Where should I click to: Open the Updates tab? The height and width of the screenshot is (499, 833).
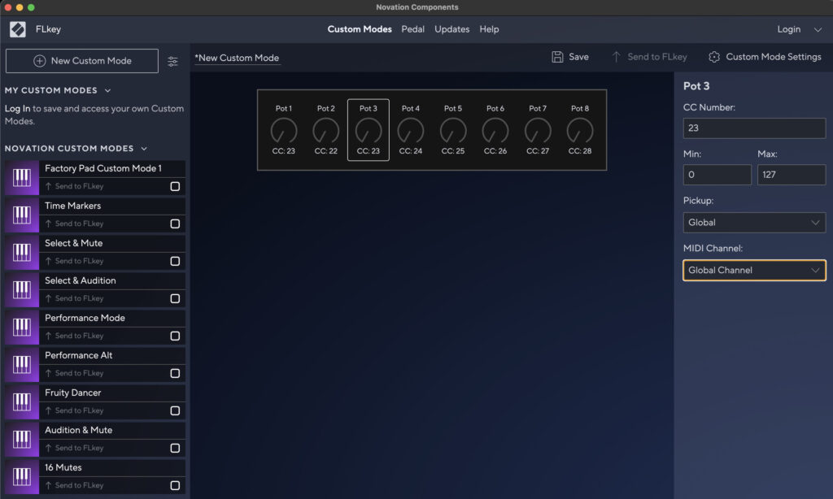(x=452, y=29)
